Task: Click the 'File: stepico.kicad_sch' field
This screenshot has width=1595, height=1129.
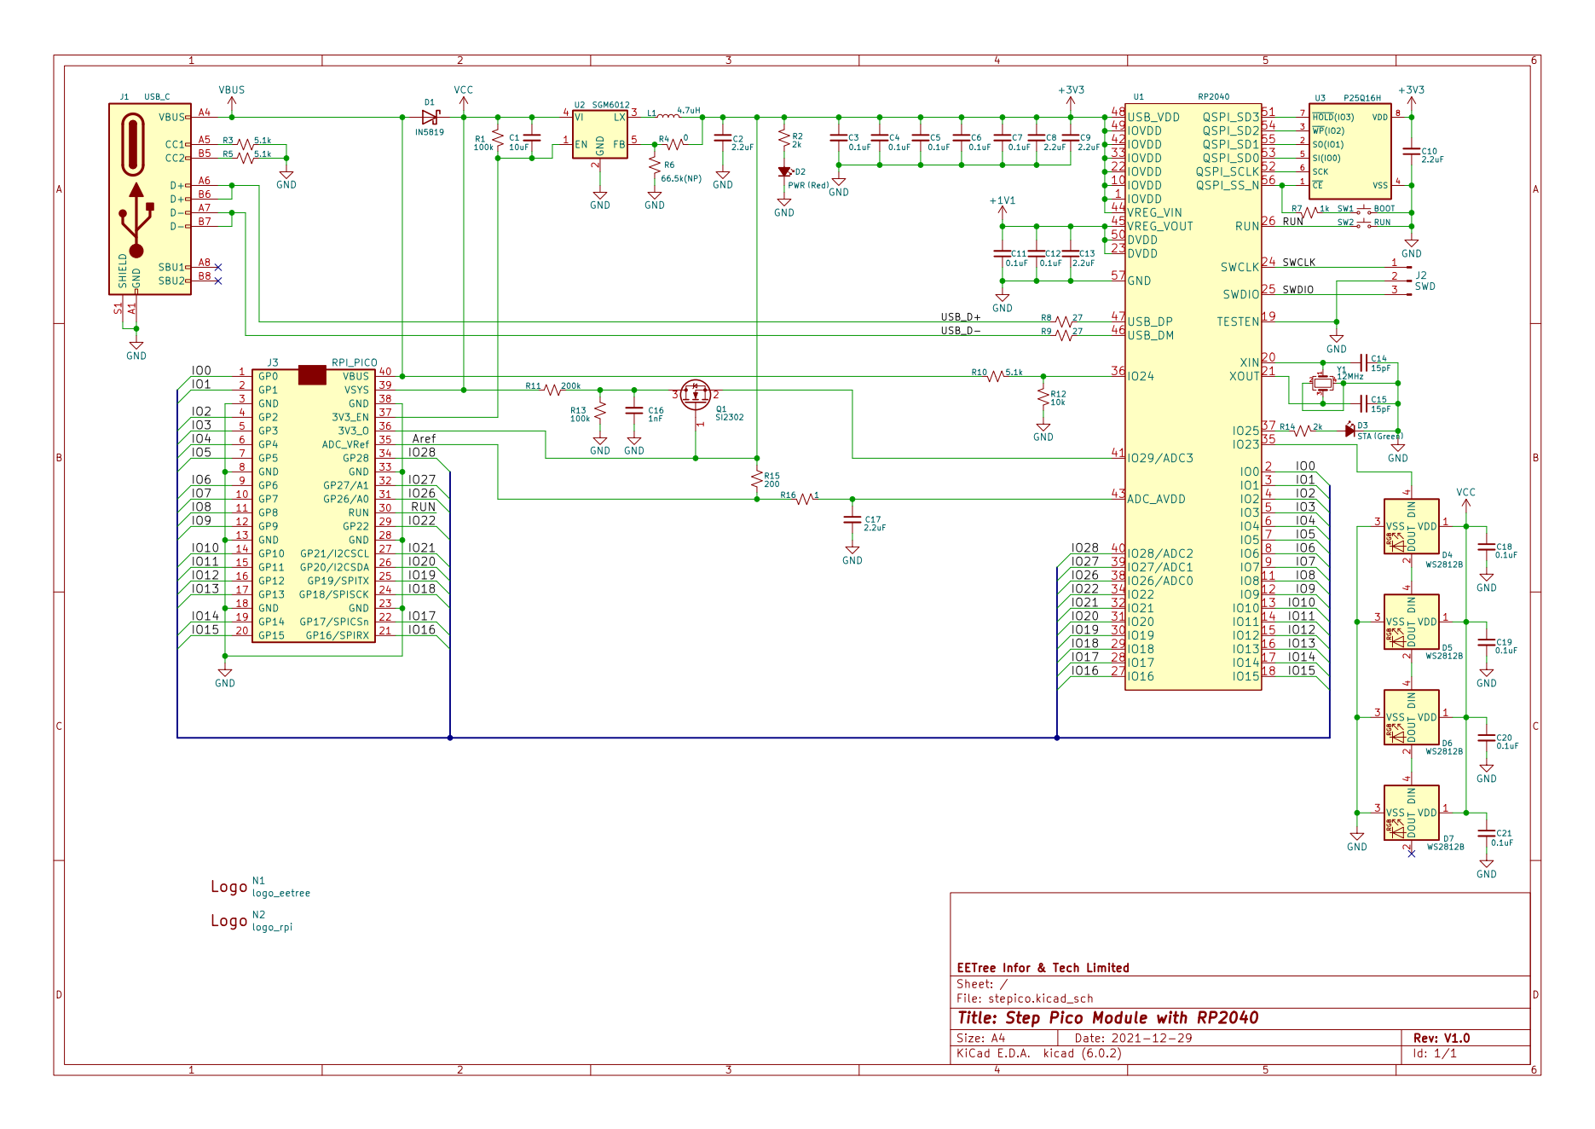Action: (1025, 999)
